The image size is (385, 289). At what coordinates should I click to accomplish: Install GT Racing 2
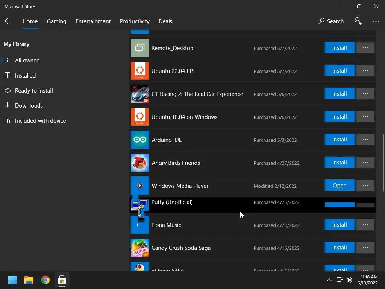(x=340, y=94)
